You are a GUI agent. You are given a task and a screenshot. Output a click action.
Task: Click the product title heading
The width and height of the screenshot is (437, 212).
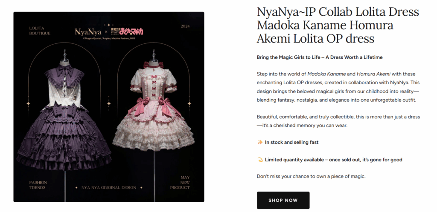[338, 25]
